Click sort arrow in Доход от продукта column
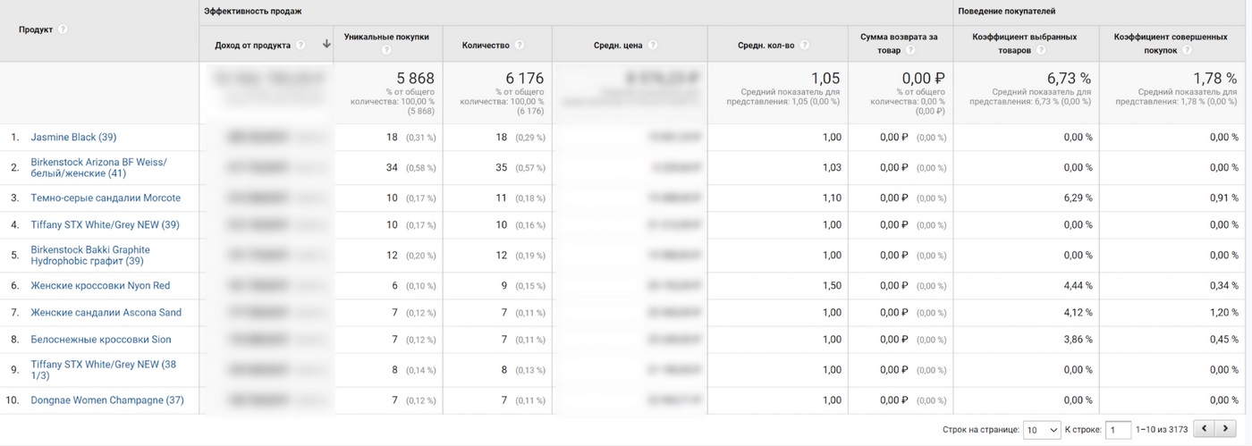 click(326, 45)
